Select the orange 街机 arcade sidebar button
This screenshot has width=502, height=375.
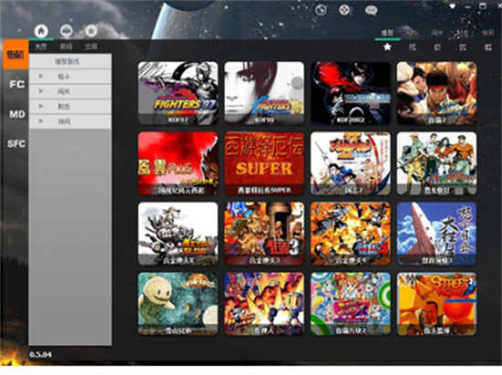(x=16, y=55)
